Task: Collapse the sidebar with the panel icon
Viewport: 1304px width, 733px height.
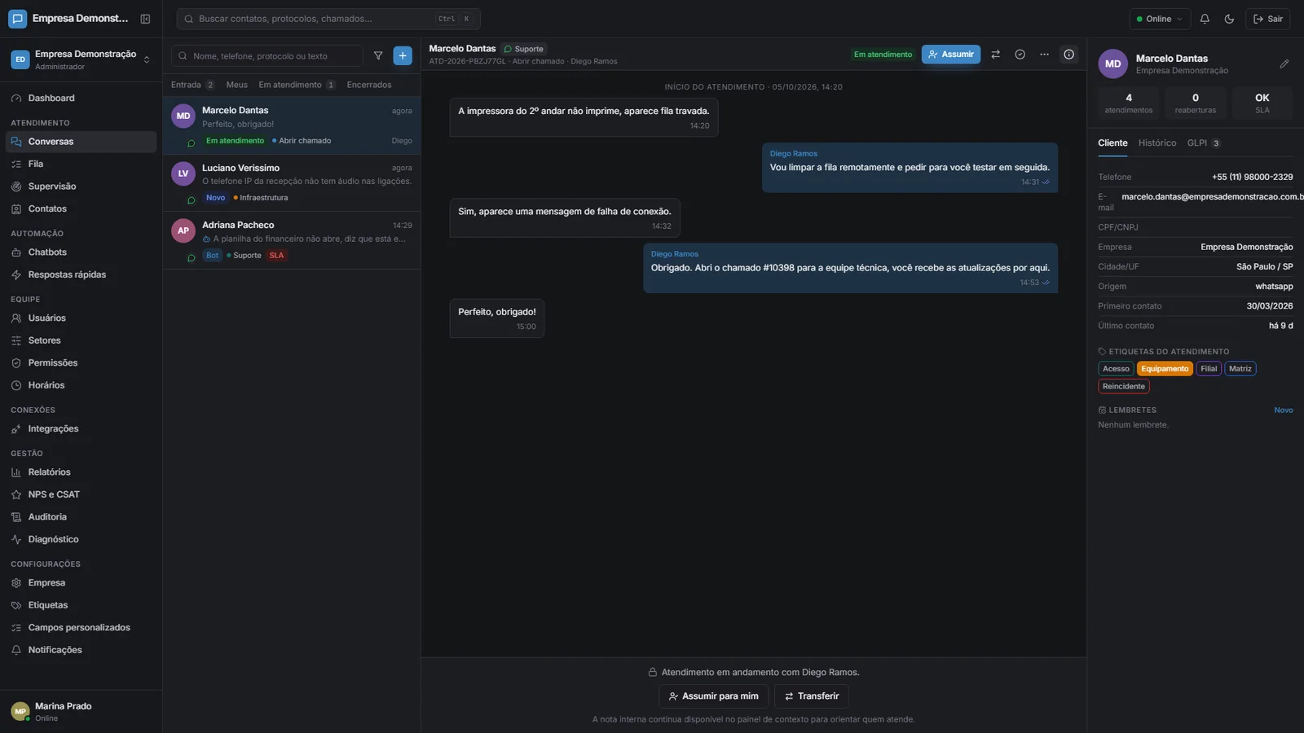Action: [x=145, y=19]
